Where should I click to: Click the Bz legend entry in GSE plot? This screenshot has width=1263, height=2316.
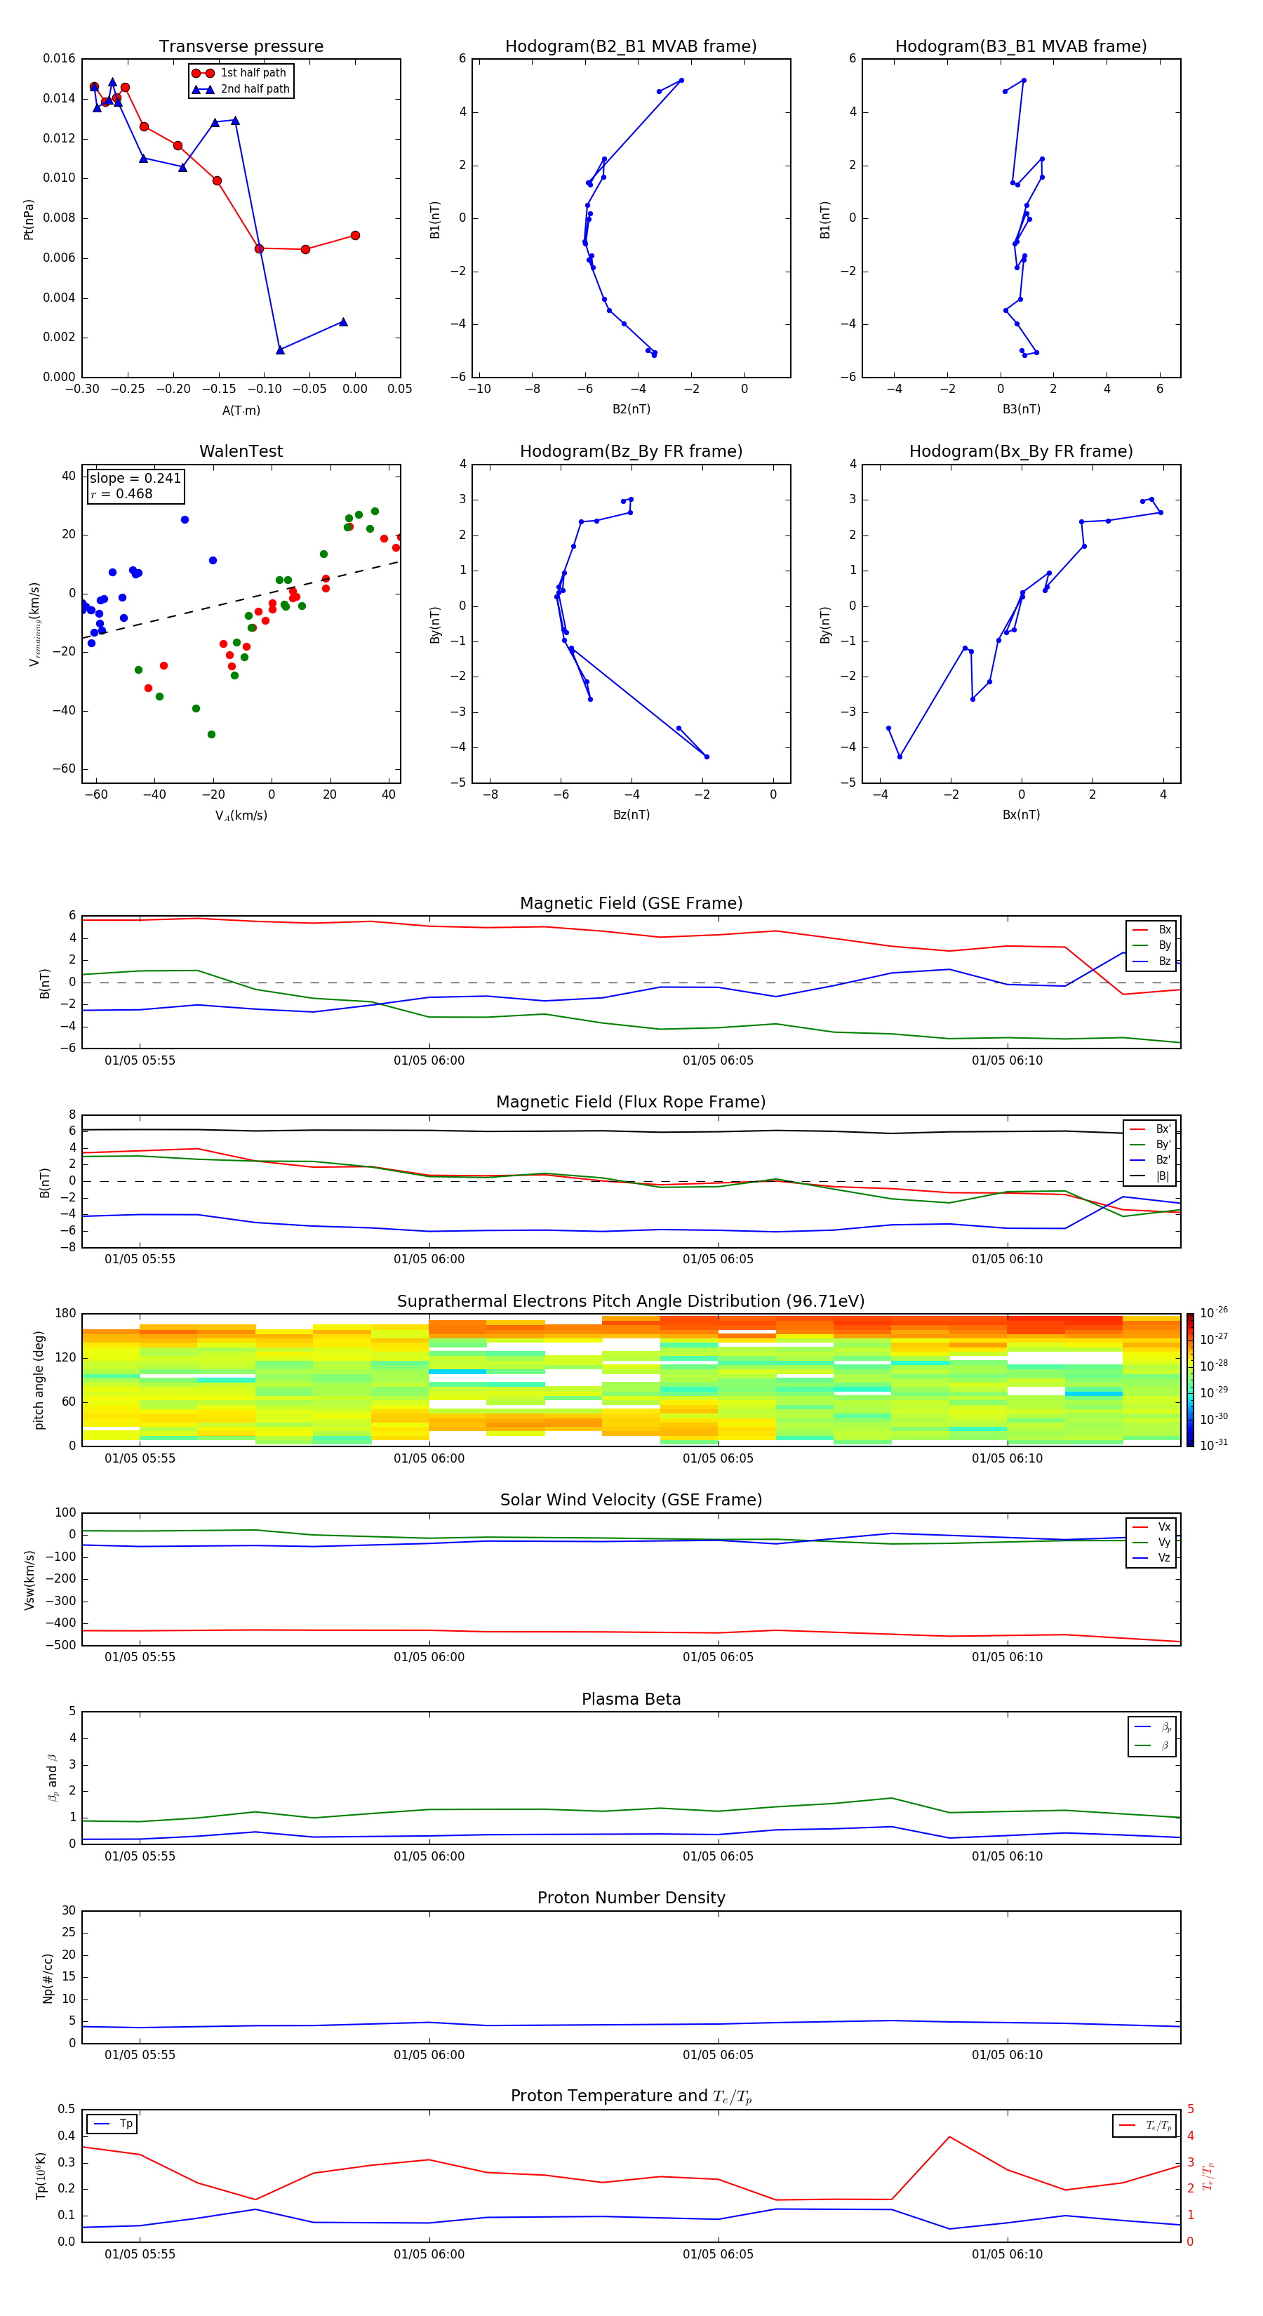click(1151, 961)
